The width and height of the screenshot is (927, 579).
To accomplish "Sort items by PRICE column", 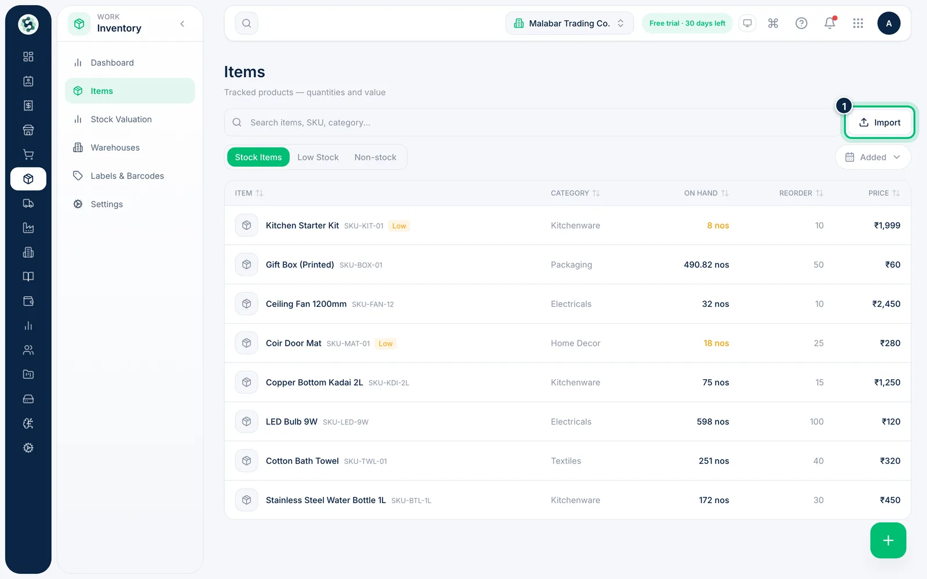I will (x=884, y=193).
